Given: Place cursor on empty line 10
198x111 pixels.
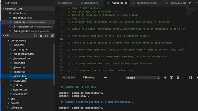Looking at the screenshot, I should [126, 39].
